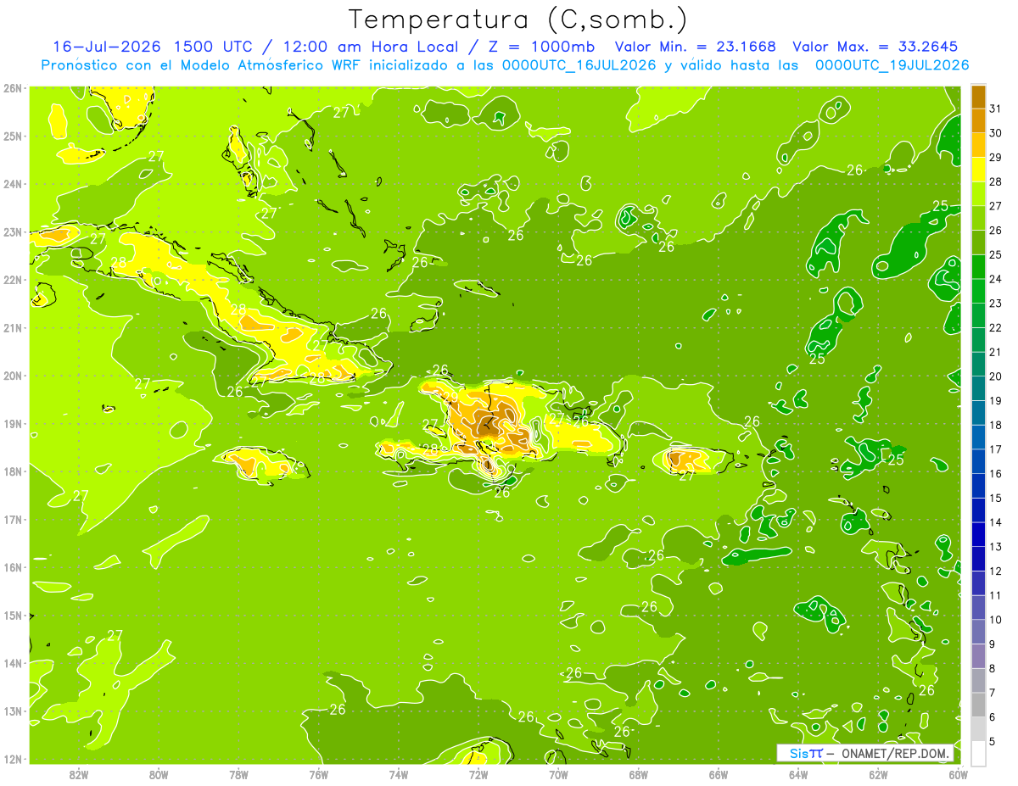Click the "70W" longitude label
Image resolution: width=1018 pixels, height=786 pixels.
pyautogui.click(x=557, y=774)
